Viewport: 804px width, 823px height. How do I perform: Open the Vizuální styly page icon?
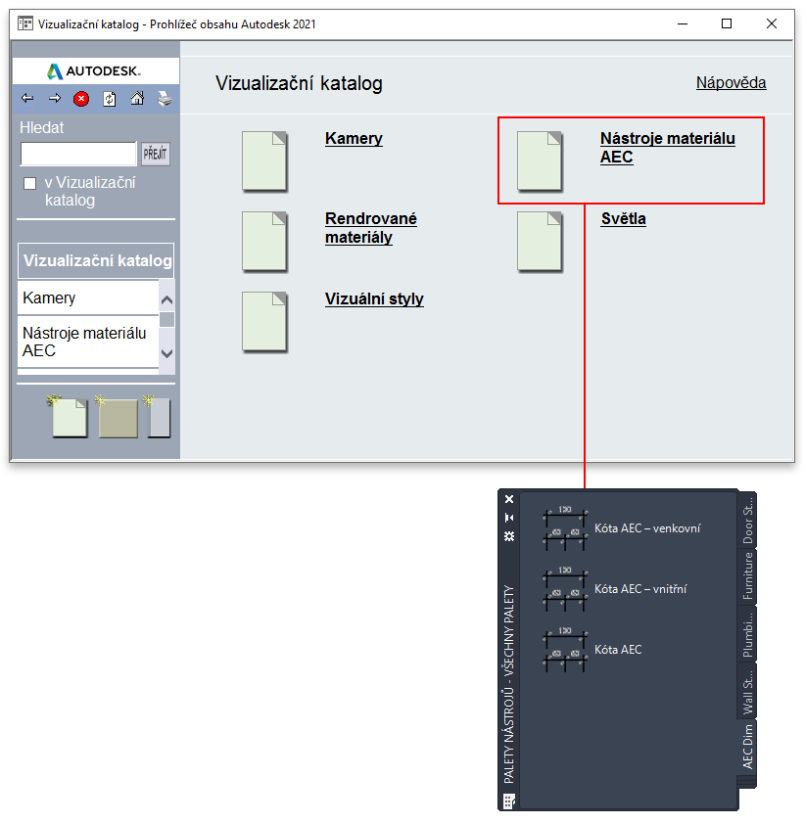(264, 322)
